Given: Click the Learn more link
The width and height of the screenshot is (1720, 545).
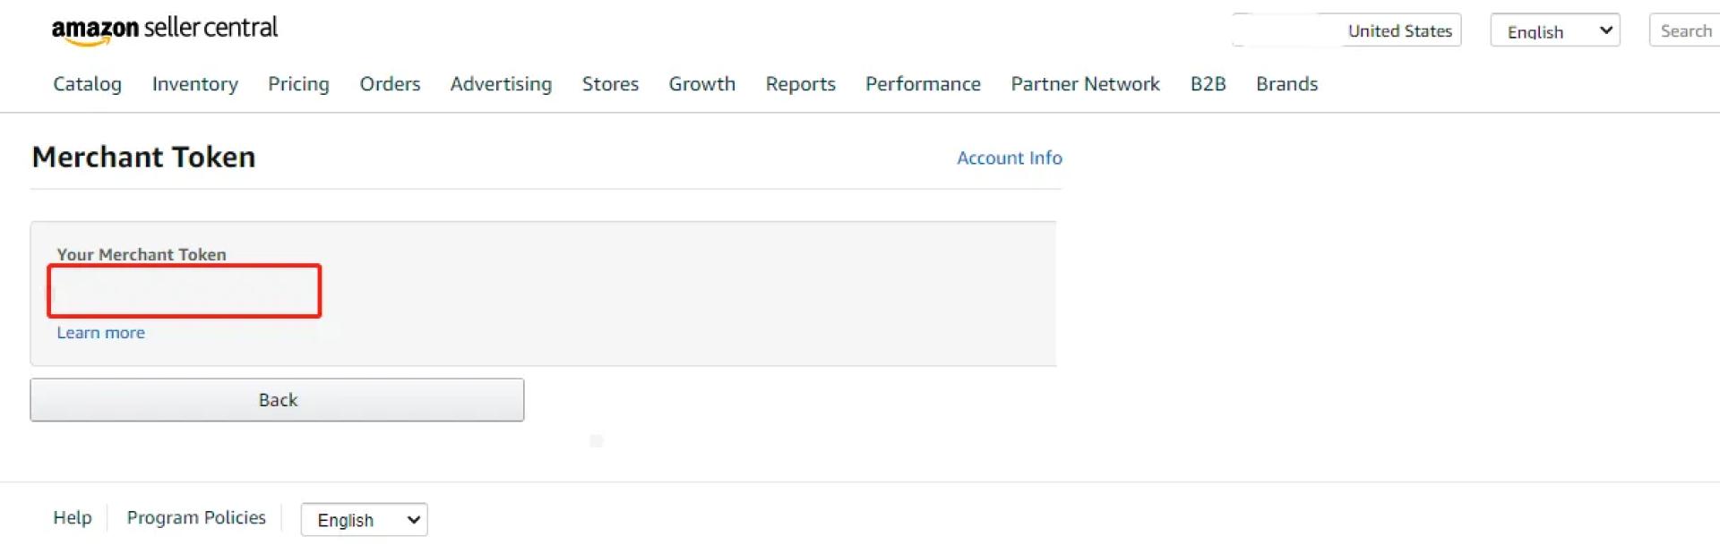Looking at the screenshot, I should (100, 333).
